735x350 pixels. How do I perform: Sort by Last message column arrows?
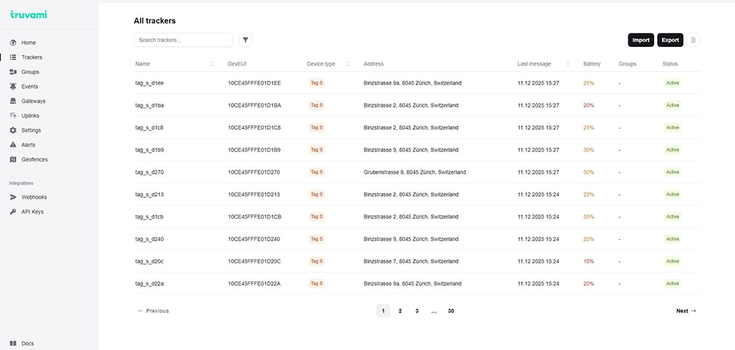click(567, 64)
